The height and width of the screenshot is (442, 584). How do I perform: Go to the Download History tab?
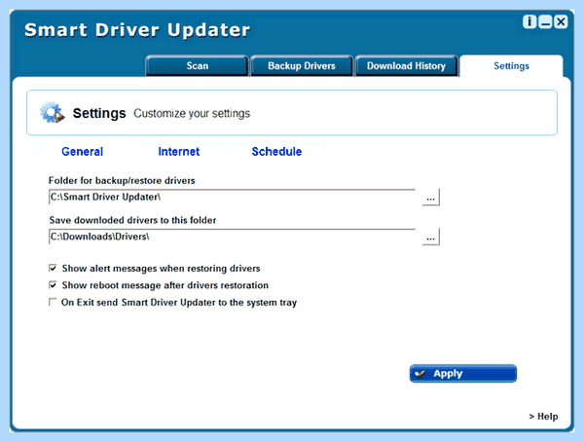406,66
